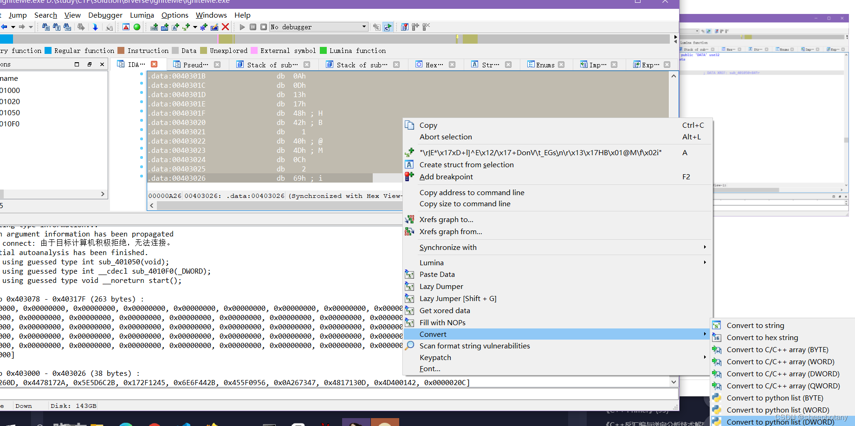This screenshot has height=426, width=855.
Task: Click the Xrefs graph to icon
Action: pos(409,219)
